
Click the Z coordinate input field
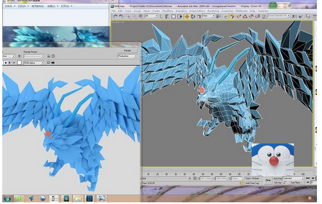click(237, 179)
